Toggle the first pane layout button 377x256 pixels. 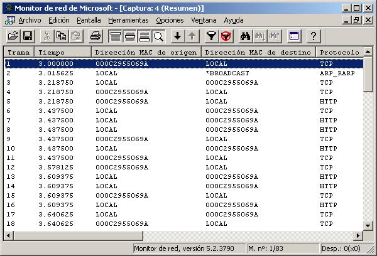pos(115,36)
